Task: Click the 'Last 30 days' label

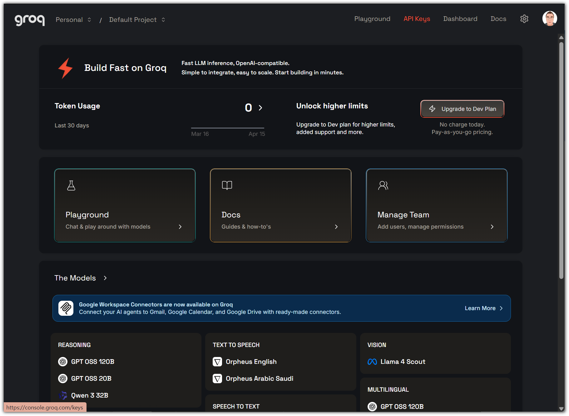Action: 72,126
